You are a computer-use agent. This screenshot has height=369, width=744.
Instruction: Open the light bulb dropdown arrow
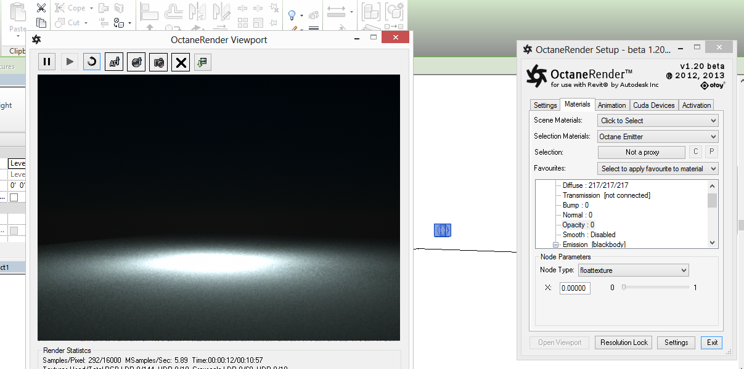pyautogui.click(x=301, y=15)
